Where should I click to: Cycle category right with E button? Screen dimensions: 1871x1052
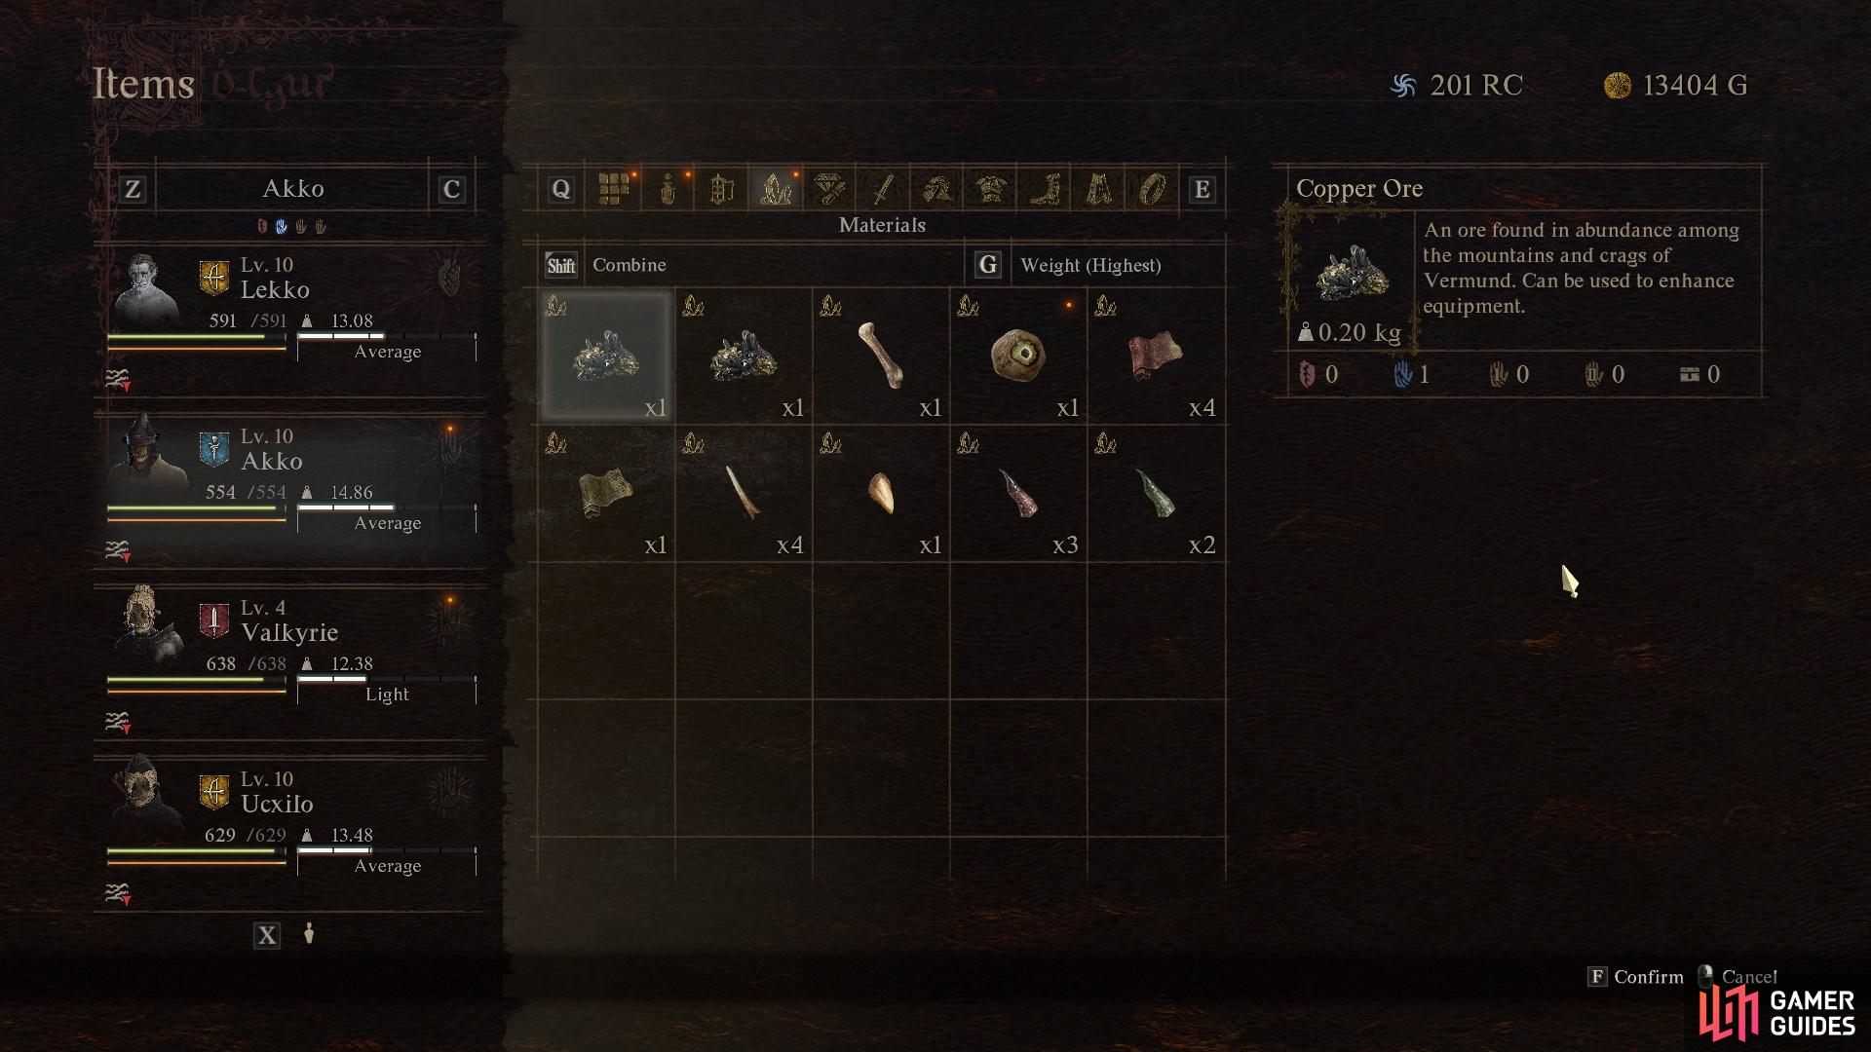[1202, 189]
